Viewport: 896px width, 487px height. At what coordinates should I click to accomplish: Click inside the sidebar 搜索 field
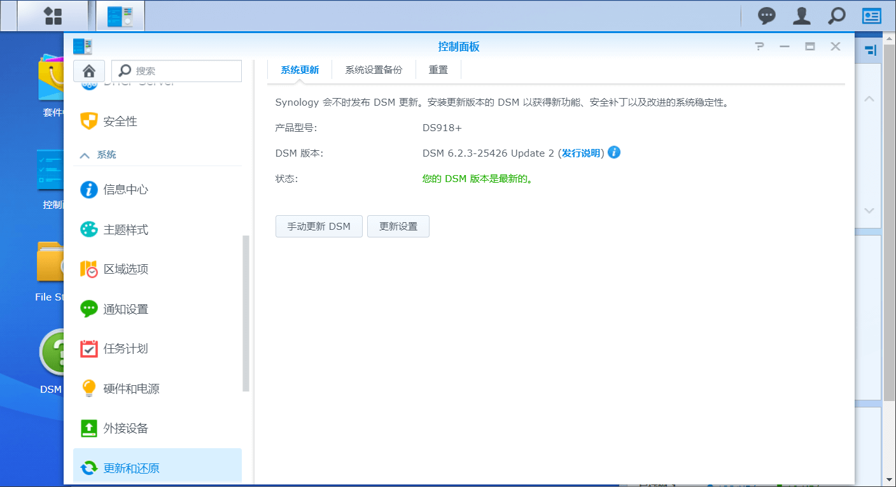[183, 71]
